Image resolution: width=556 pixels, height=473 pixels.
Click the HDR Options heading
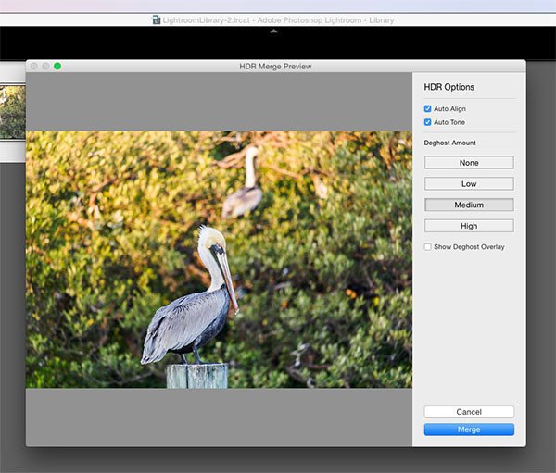pyautogui.click(x=449, y=87)
